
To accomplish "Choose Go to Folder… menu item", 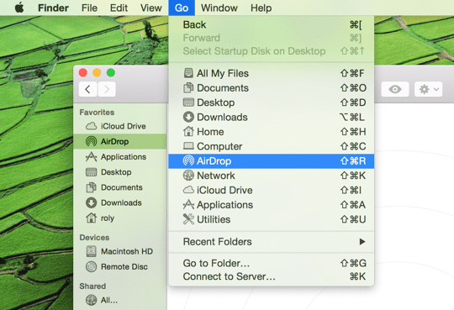I will pos(272,263).
